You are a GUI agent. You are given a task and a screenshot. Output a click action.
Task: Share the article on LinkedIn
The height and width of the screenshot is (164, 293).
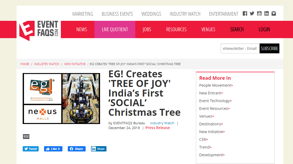tap(99, 149)
